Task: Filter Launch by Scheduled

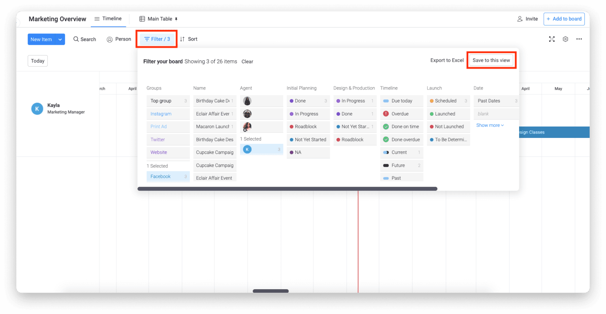Action: (448, 101)
